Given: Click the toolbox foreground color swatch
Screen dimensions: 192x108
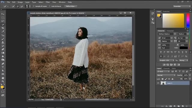Looking at the screenshot, I should 2,87.
